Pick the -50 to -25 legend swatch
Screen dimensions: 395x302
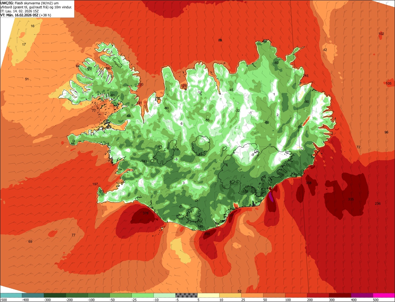pos(120,295)
